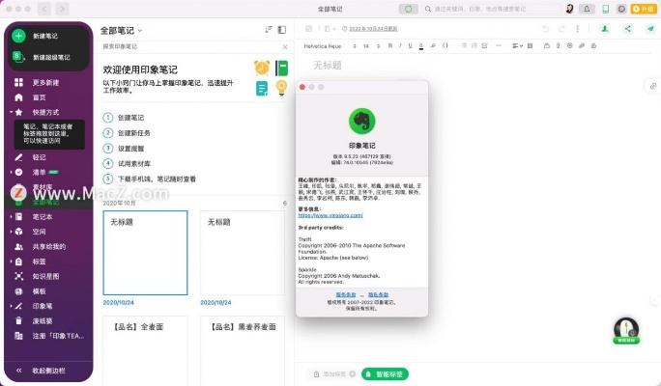
Task: Open https://www.yinxiang.com/ link in About dialog
Action: click(x=330, y=215)
